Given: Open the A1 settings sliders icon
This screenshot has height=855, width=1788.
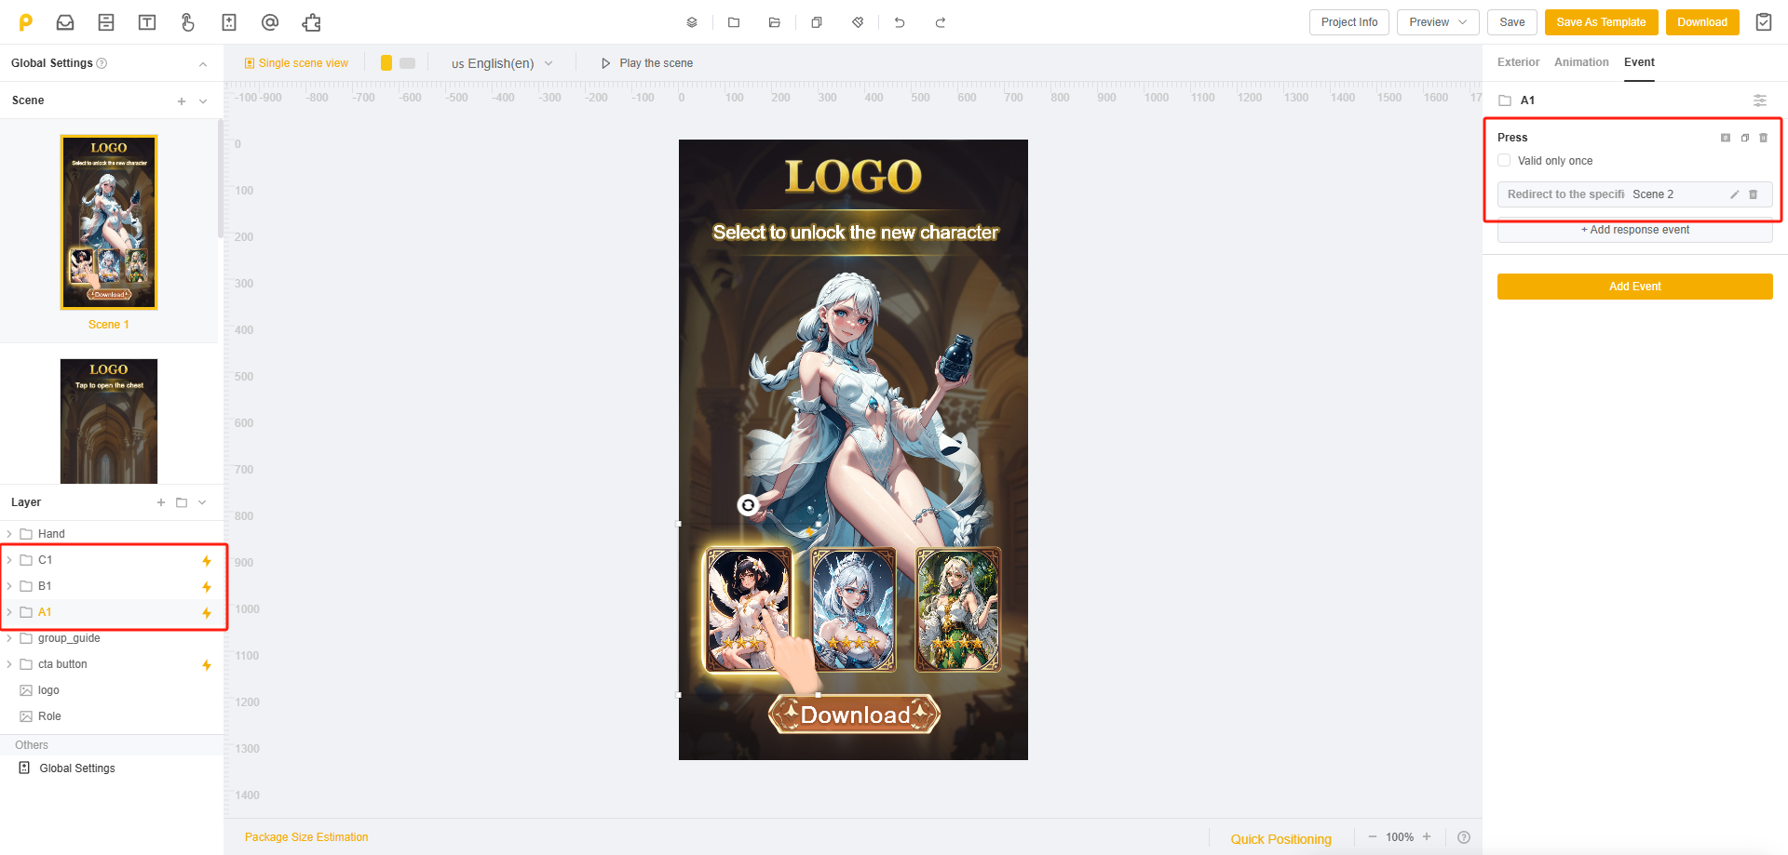Looking at the screenshot, I should 1760,100.
